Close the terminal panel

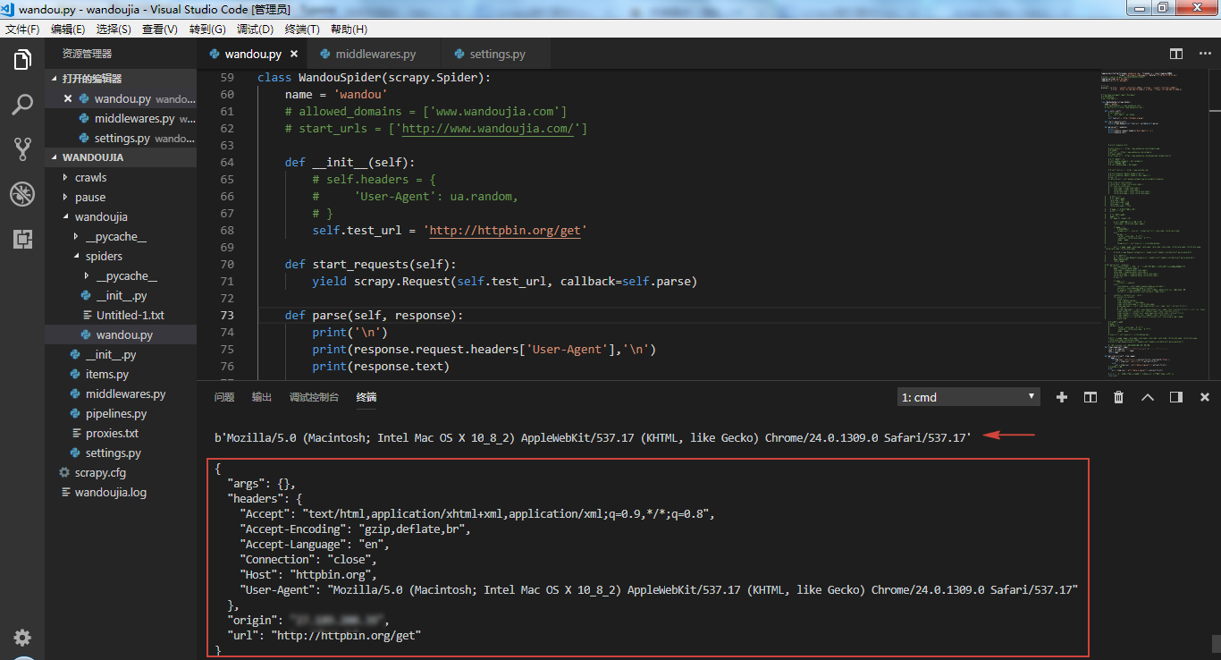[x=1205, y=397]
